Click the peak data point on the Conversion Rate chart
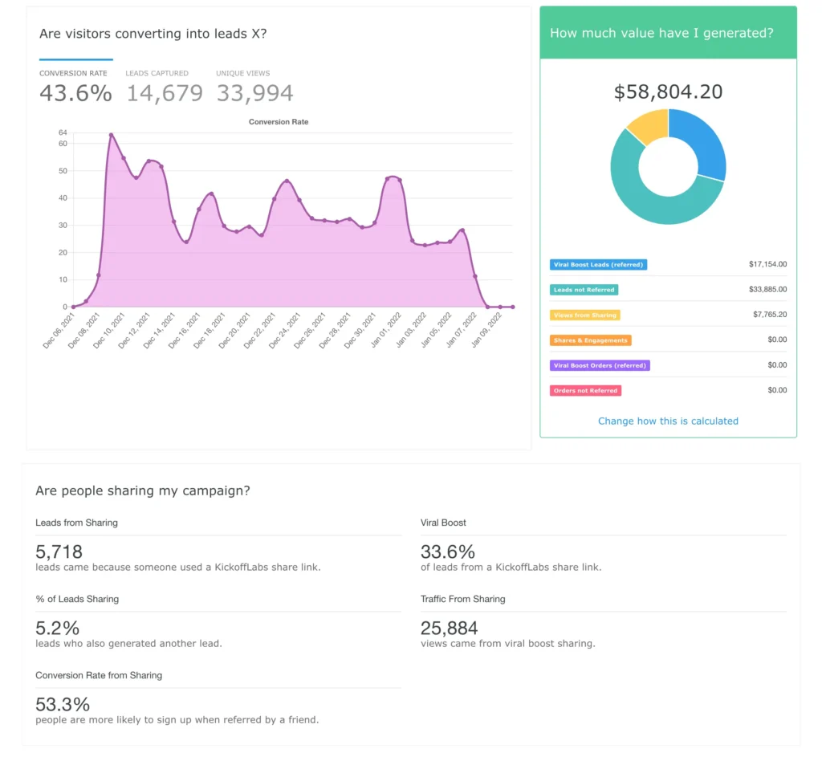Screen dimensions: 822x757 109,134
